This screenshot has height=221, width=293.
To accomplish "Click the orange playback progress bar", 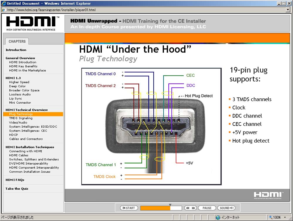I will (x=161, y=208).
